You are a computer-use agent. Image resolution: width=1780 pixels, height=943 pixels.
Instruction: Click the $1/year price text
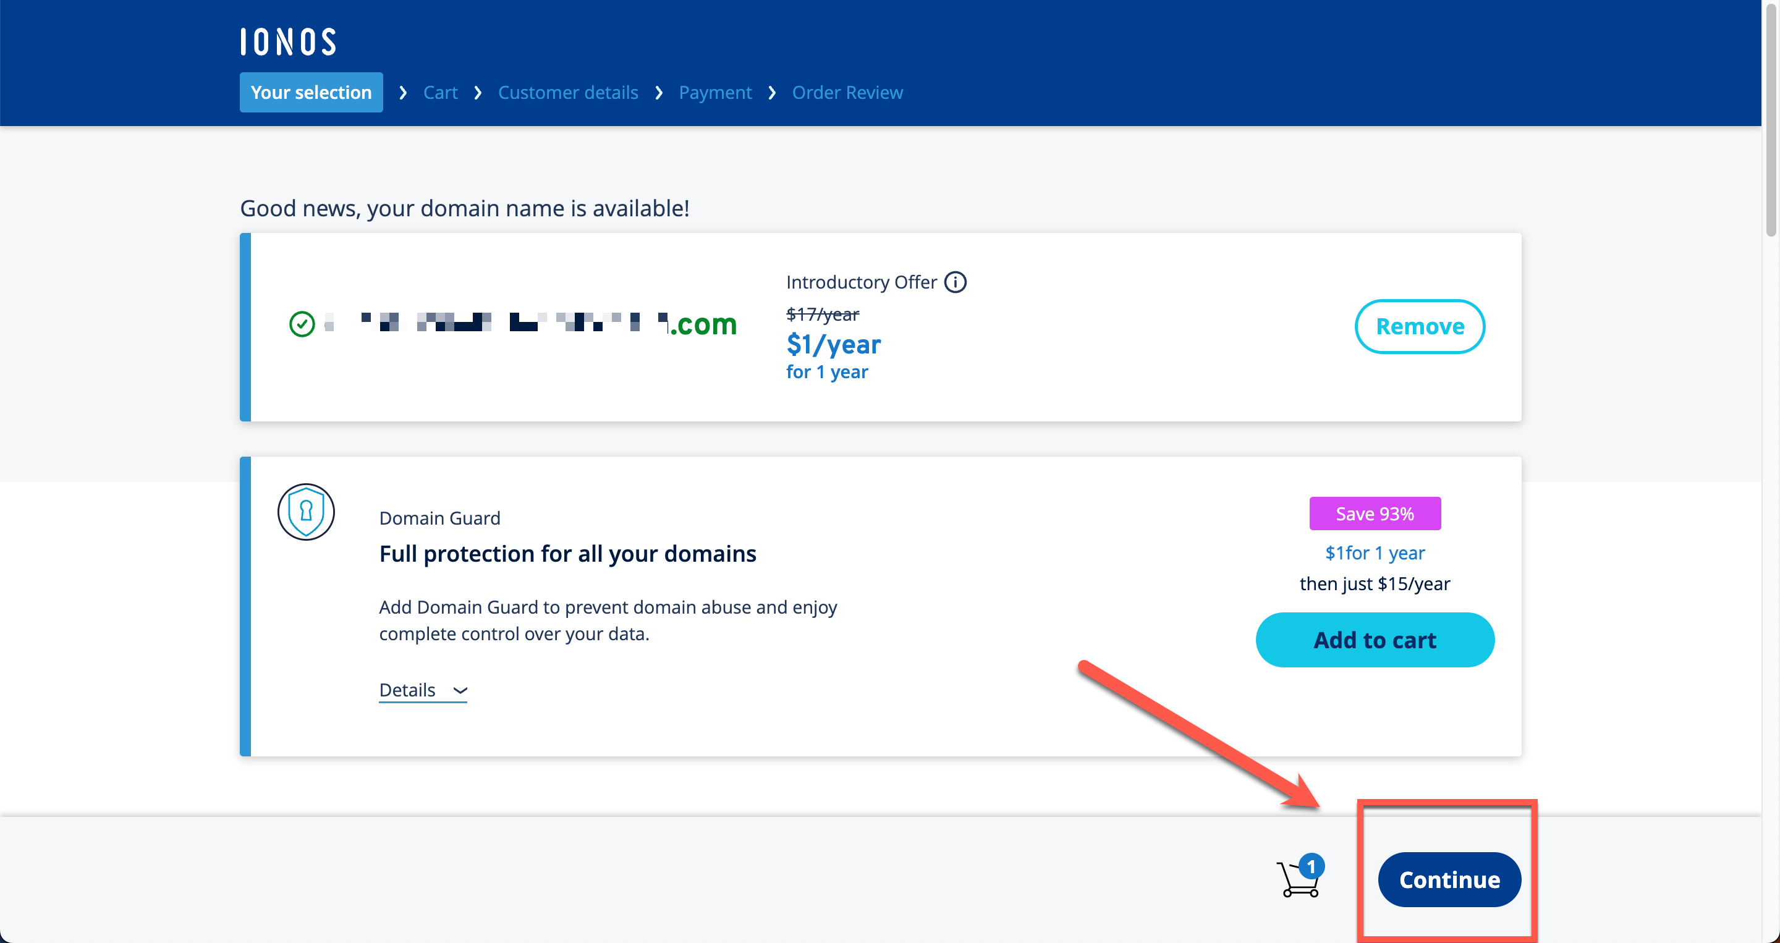point(833,344)
